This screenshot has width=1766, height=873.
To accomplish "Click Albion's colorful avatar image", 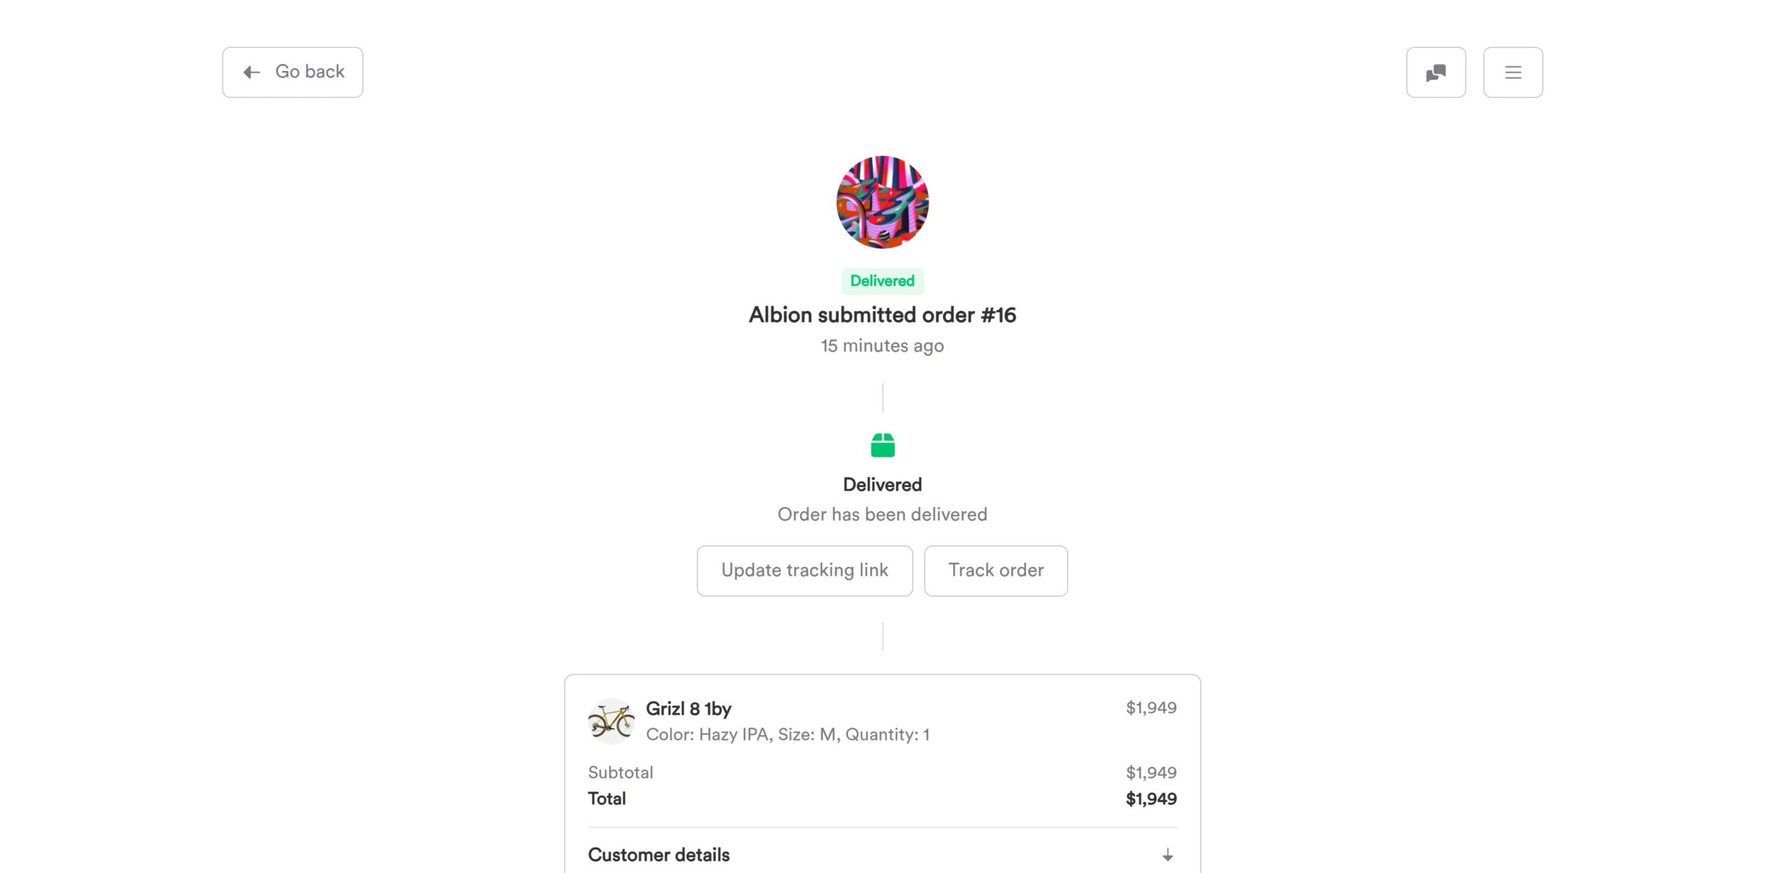I will click(x=882, y=202).
